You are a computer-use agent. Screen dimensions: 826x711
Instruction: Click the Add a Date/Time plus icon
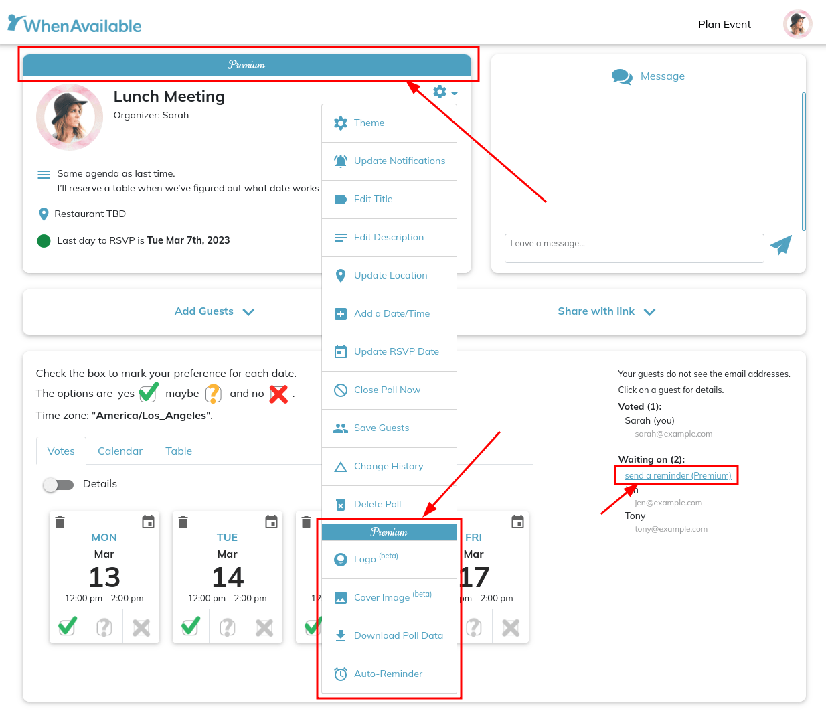pyautogui.click(x=341, y=314)
